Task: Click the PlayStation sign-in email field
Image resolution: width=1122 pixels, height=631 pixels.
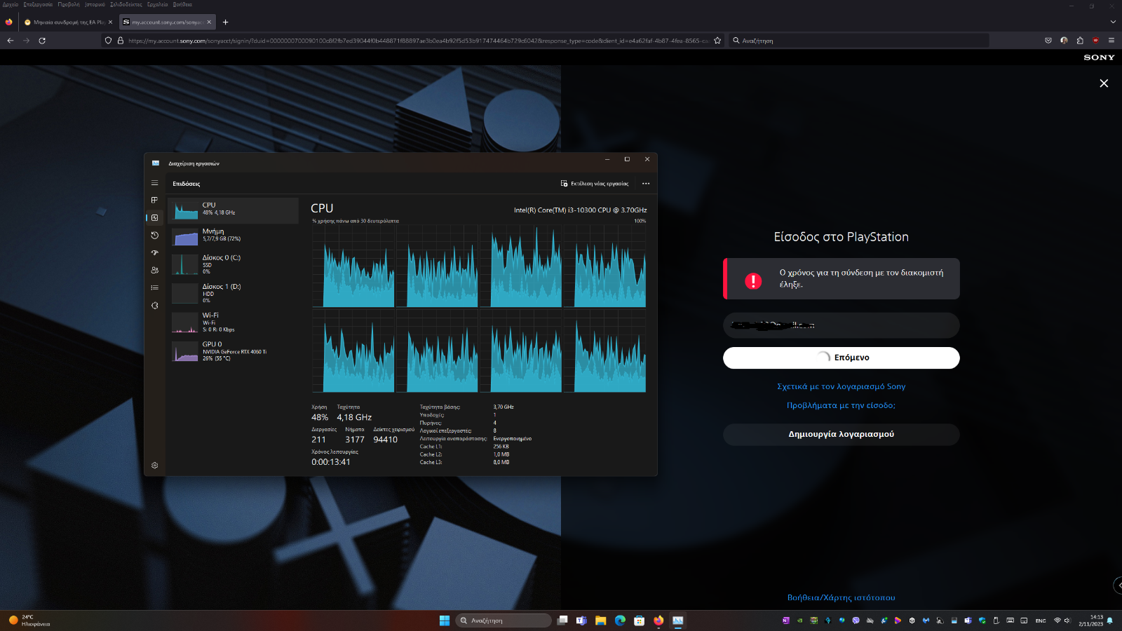Action: point(841,325)
